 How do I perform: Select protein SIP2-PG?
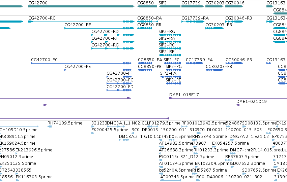173,70
